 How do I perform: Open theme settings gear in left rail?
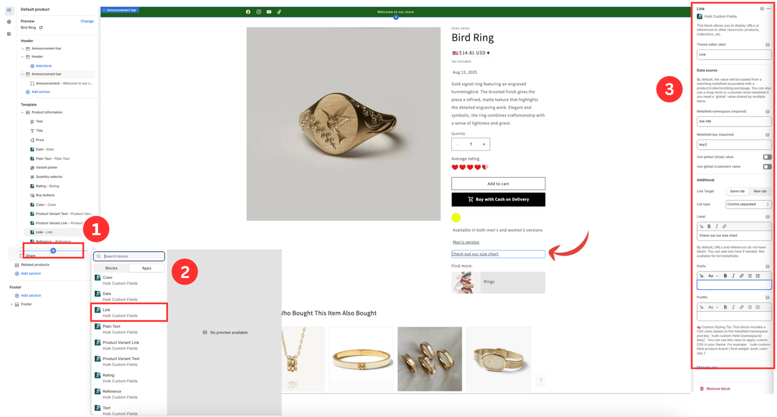coord(9,22)
